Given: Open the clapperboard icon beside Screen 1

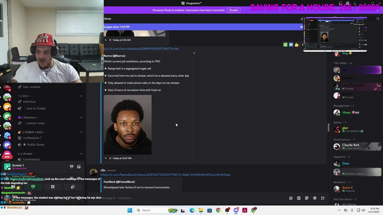Looking at the screenshot, I should [79, 167].
